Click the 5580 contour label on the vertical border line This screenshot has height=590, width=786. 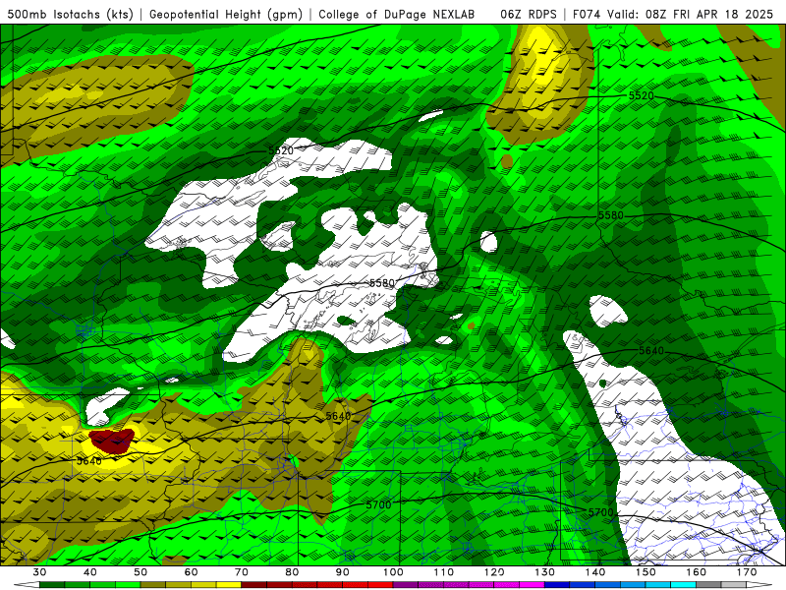coord(610,215)
